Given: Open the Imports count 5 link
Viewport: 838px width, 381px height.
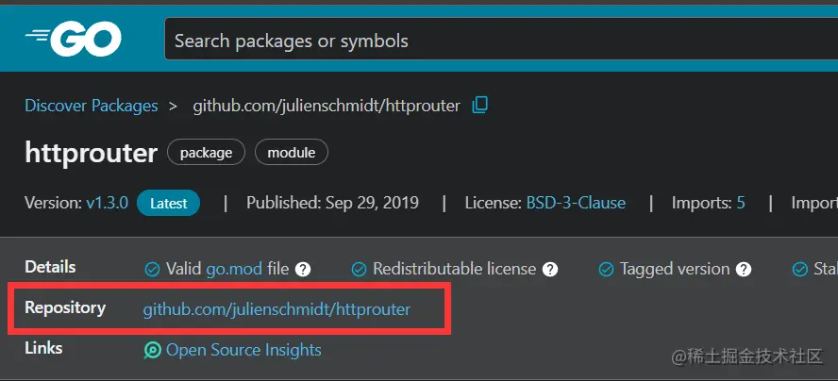Looking at the screenshot, I should click(x=740, y=203).
